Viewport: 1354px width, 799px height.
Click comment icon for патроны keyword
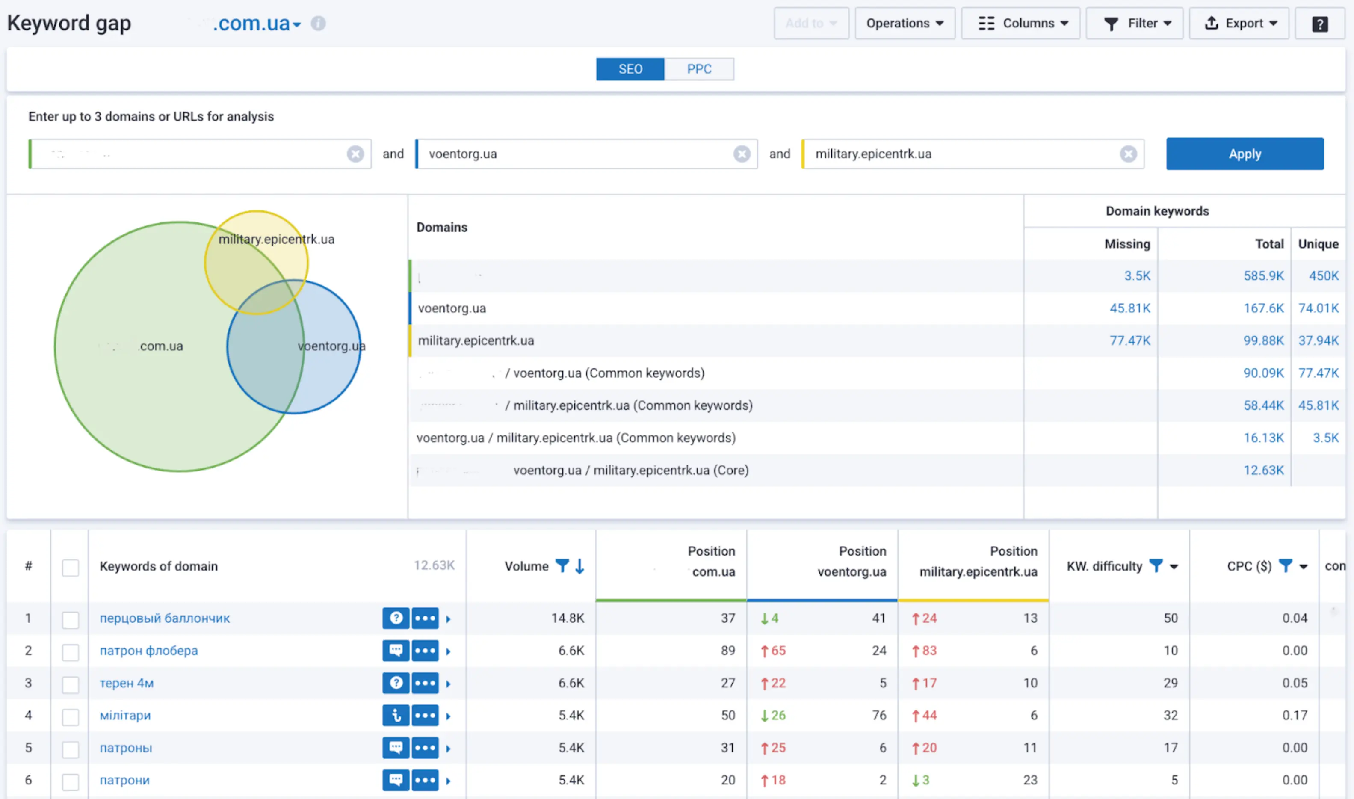tap(396, 747)
